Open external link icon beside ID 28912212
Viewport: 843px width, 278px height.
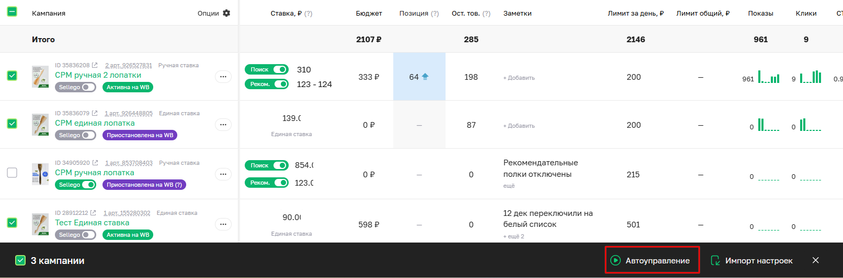point(93,213)
